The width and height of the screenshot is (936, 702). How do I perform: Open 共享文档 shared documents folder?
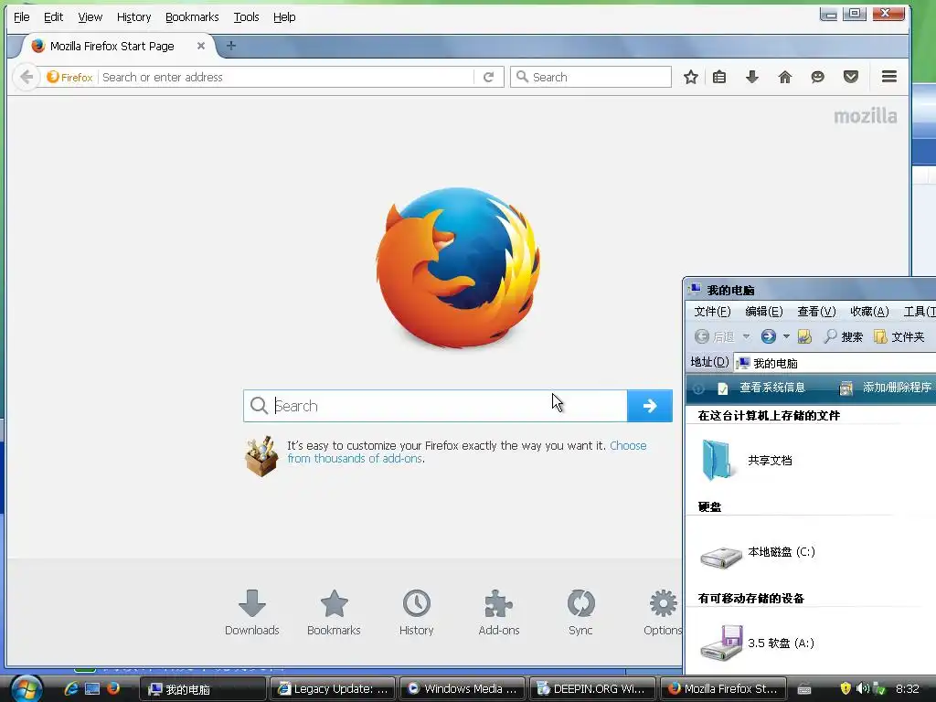tap(748, 461)
